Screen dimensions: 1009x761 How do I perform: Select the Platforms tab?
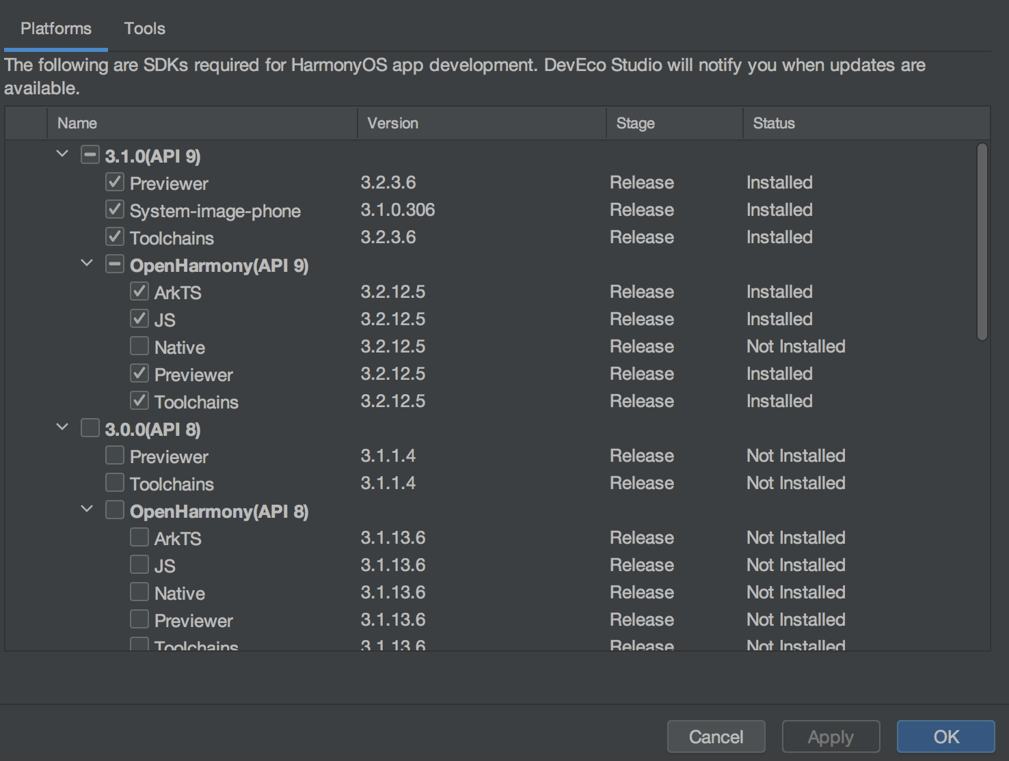[56, 29]
